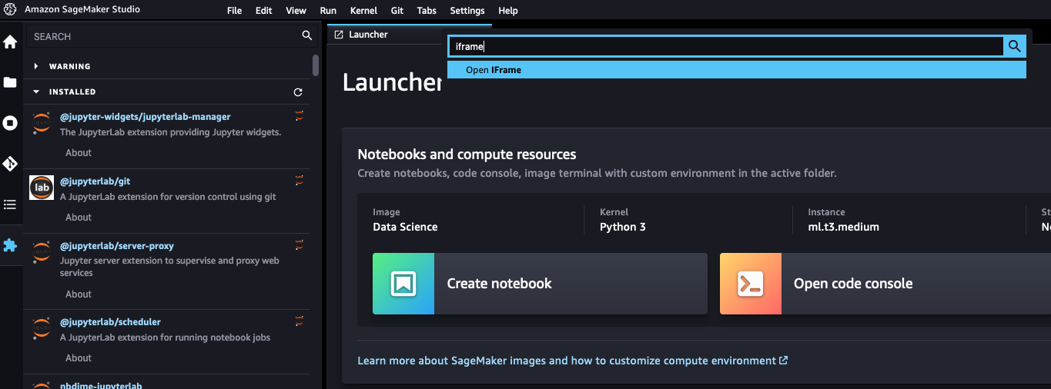Open the Tabs menu
This screenshot has width=1051, height=389.
click(x=427, y=11)
